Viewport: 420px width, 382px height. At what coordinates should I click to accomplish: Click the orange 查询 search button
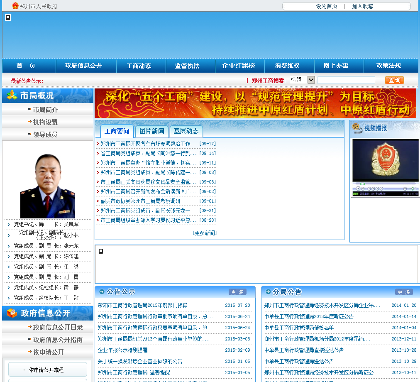(x=394, y=80)
